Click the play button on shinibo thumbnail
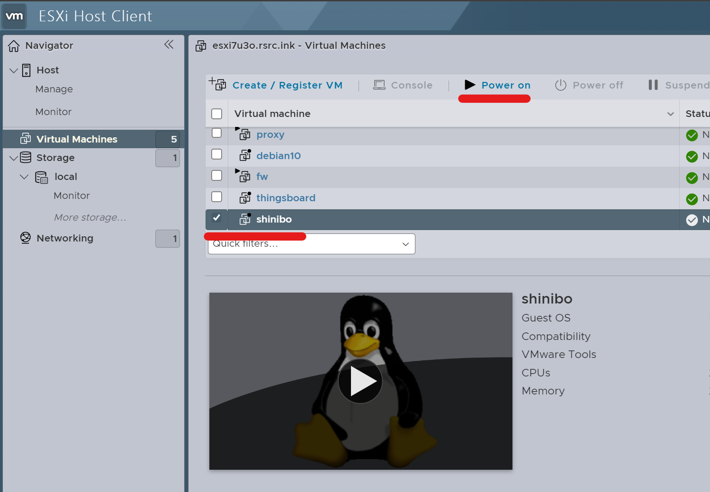Image resolution: width=710 pixels, height=492 pixels. point(360,381)
